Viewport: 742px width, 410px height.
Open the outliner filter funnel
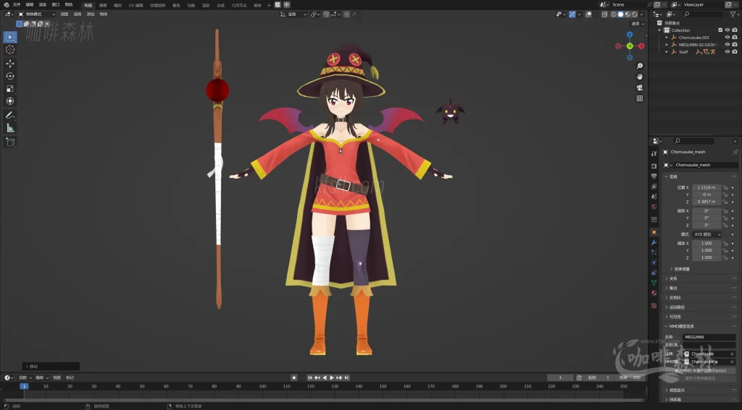733,14
